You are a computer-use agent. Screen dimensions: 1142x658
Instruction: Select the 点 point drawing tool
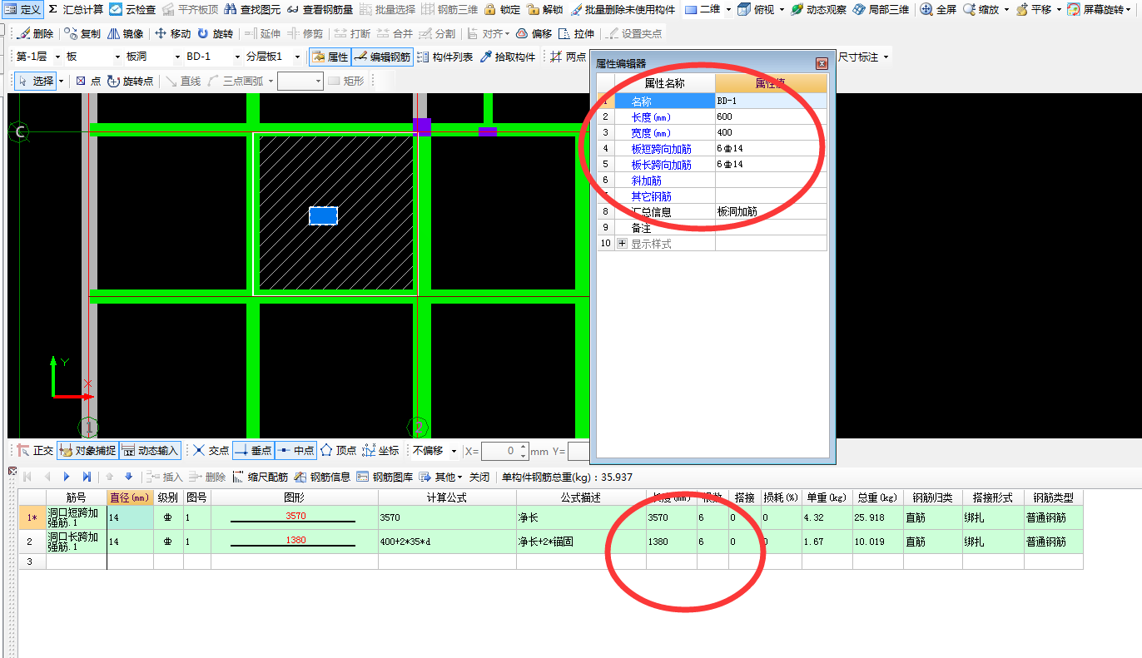click(x=88, y=81)
